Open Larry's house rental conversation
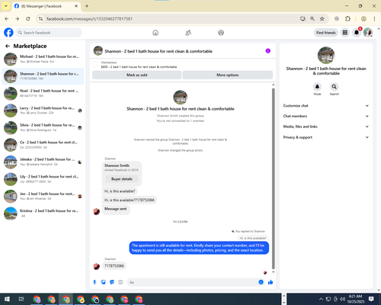The width and height of the screenshot is (381, 305). click(43, 111)
